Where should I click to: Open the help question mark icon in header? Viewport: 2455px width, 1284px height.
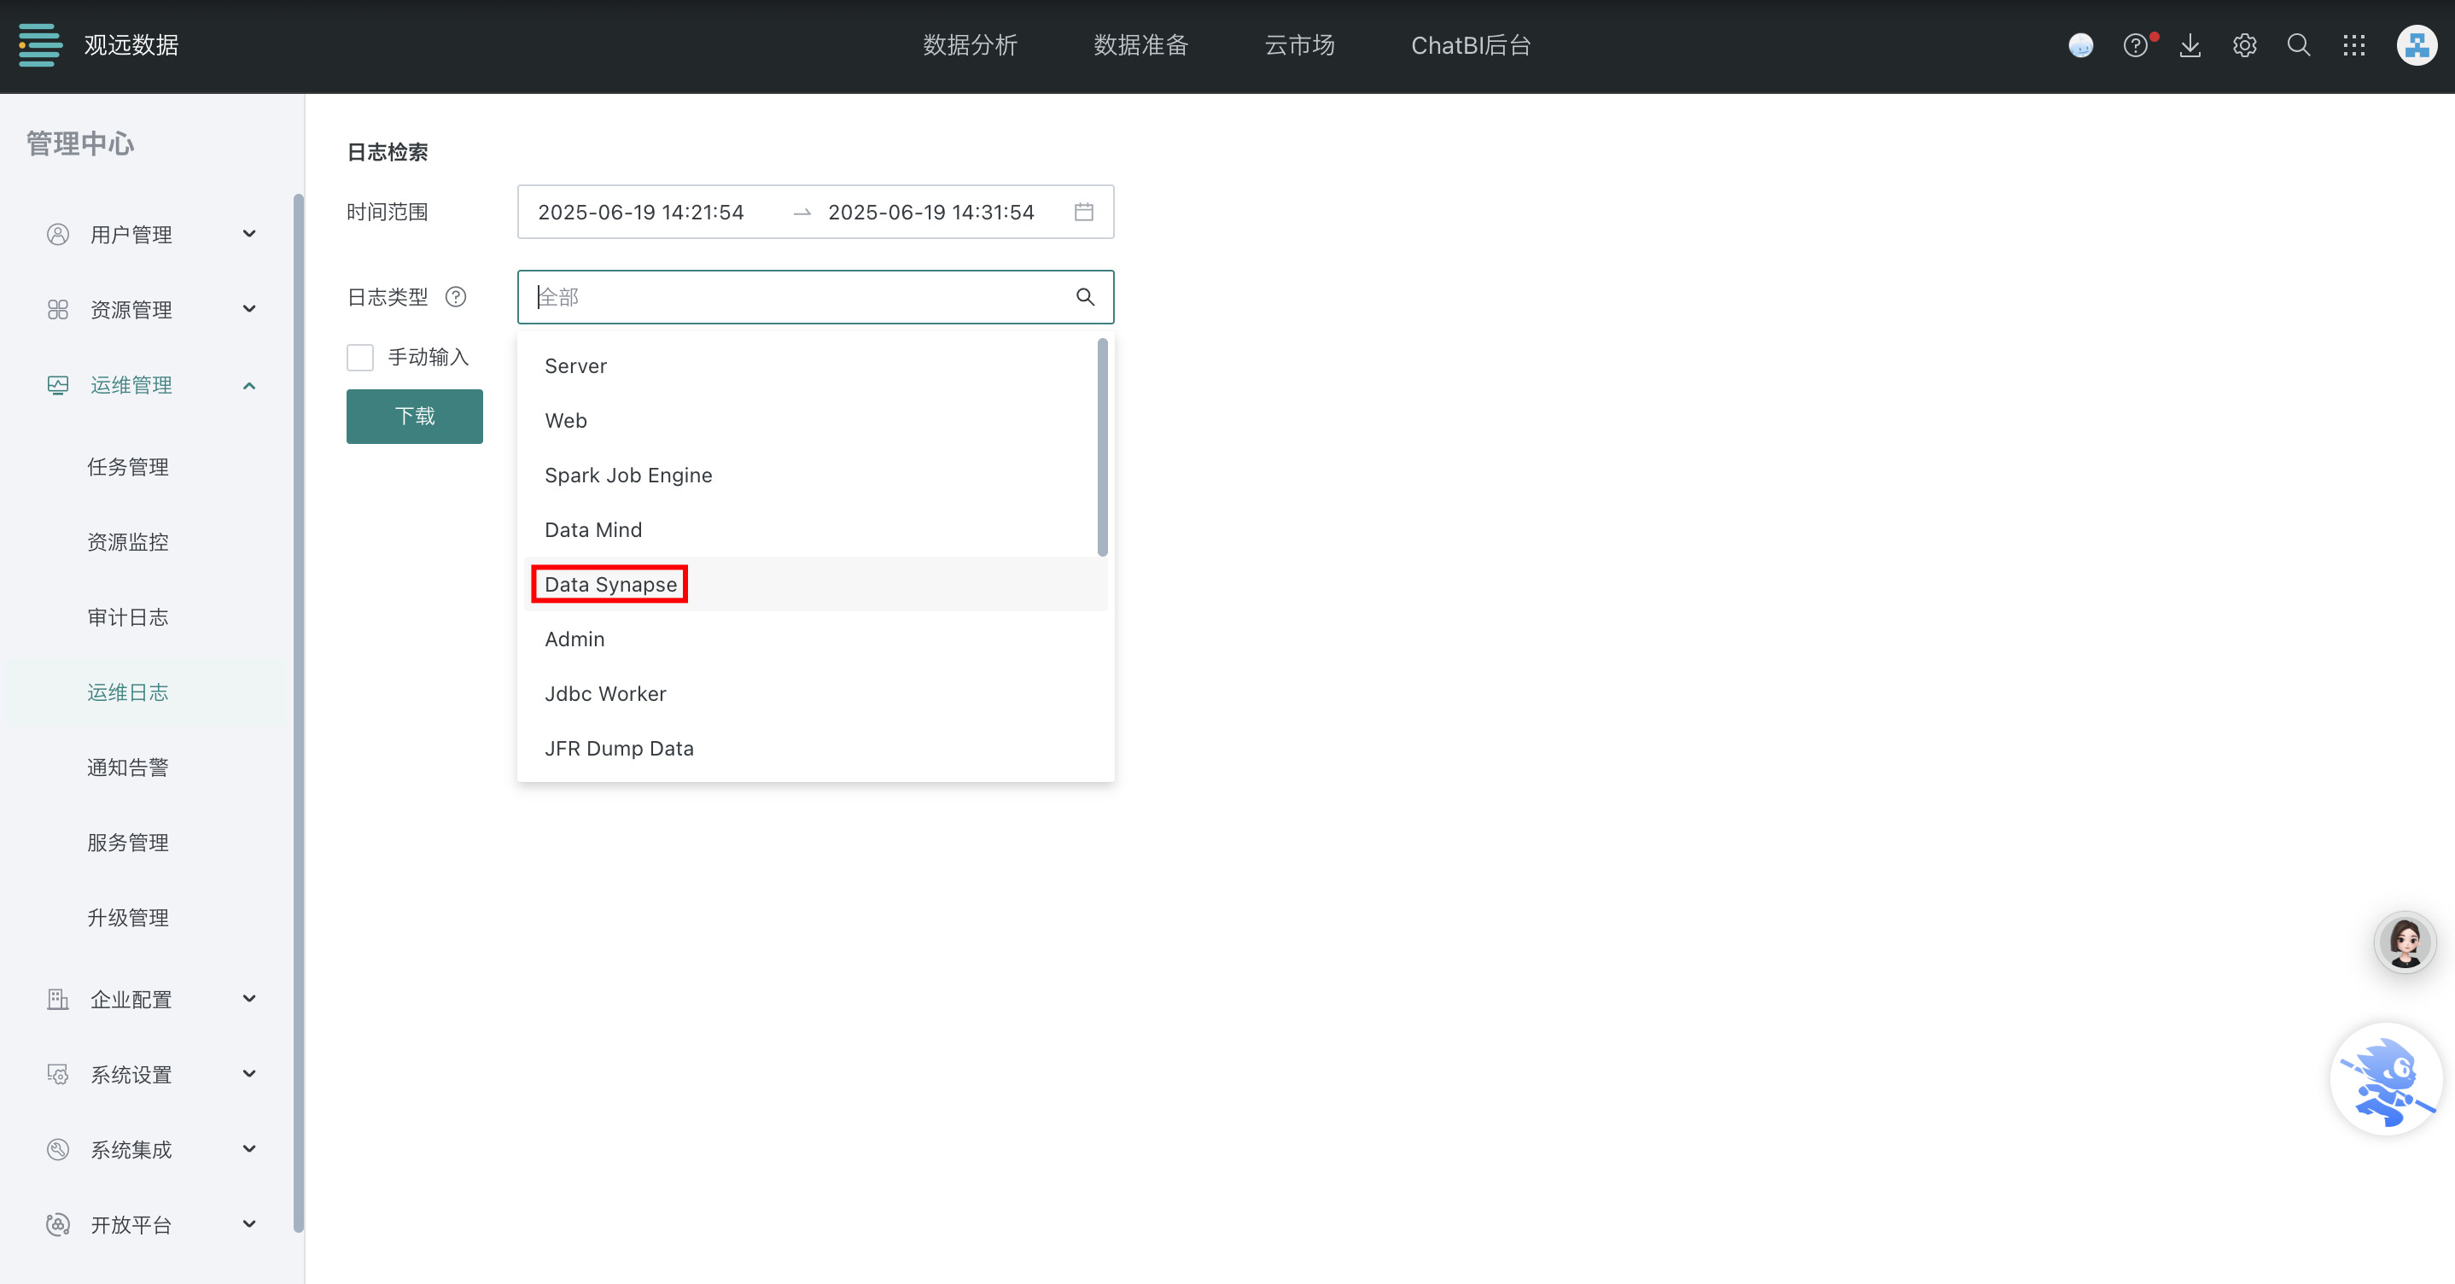click(2135, 44)
